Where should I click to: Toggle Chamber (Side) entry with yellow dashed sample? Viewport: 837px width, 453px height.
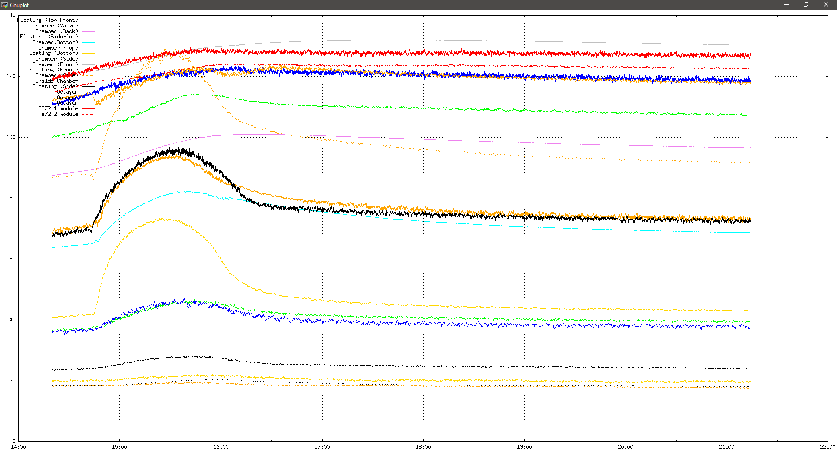65,59
